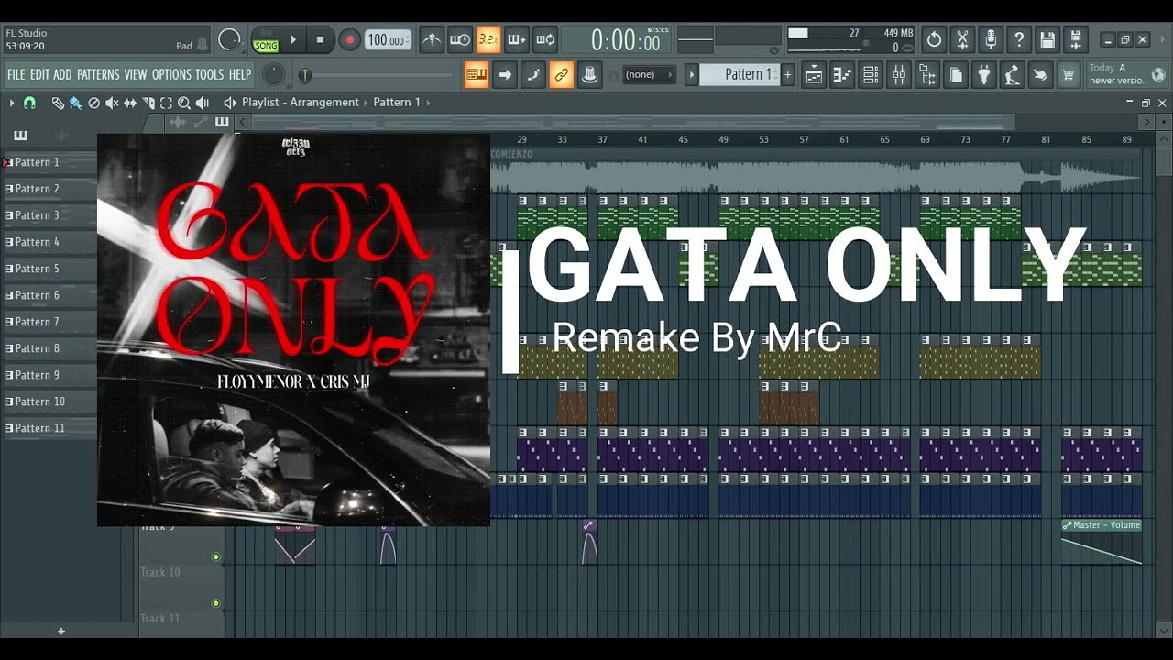Open the VIEW menu
Viewport: 1173px width, 660px height.
click(x=136, y=75)
